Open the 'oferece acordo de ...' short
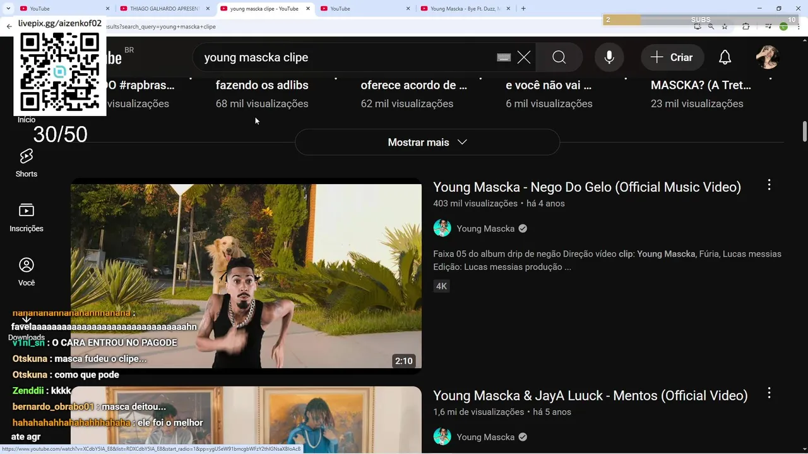Screen dimensions: 808x454 (x=414, y=85)
